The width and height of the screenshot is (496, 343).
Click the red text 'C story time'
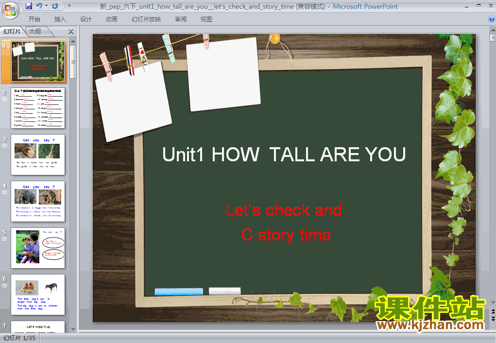point(286,235)
